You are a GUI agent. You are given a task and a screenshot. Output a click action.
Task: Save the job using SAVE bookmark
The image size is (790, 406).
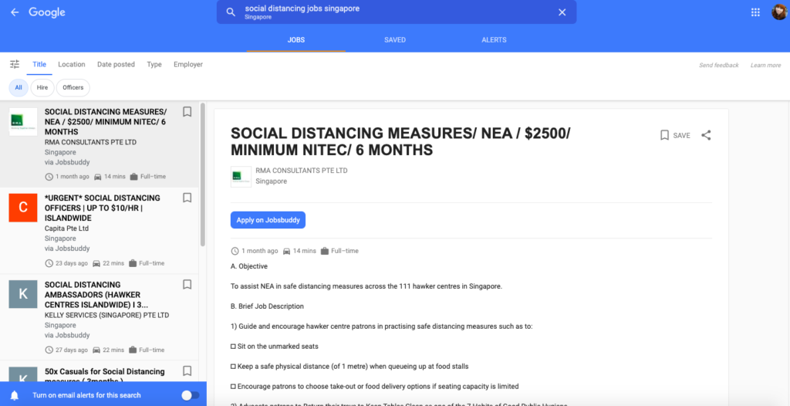click(674, 135)
